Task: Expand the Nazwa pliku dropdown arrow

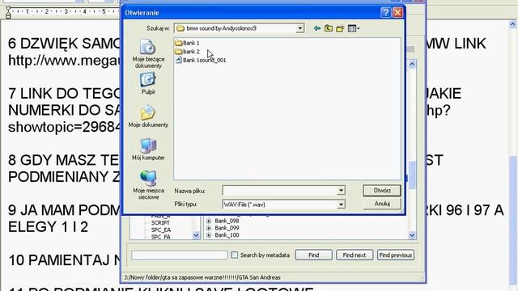Action: tap(341, 191)
